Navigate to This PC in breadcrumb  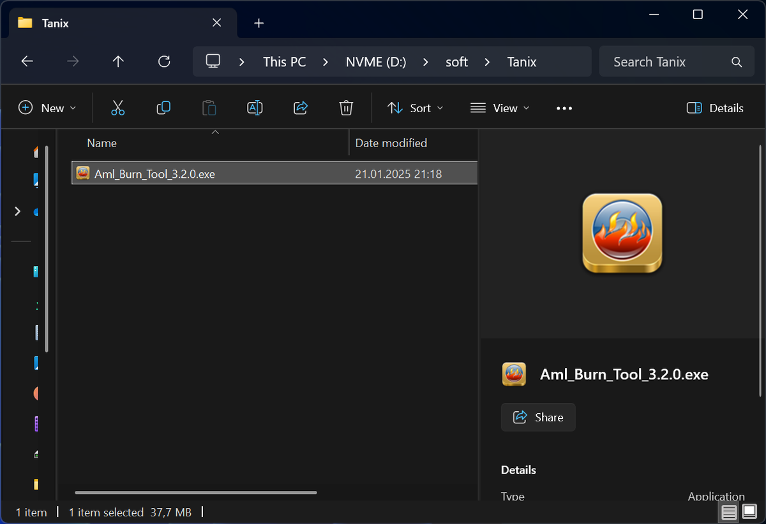[285, 62]
